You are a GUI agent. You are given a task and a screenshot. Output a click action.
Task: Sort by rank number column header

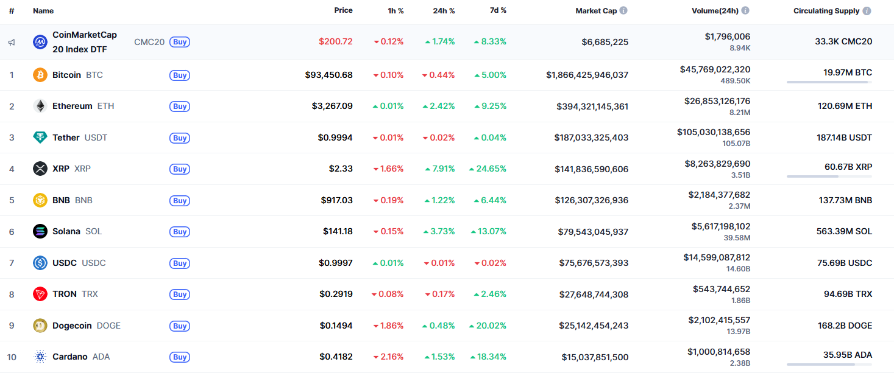coord(12,10)
